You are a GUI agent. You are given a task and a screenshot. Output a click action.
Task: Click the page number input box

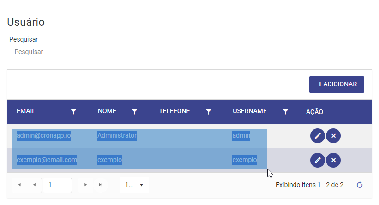(x=57, y=185)
